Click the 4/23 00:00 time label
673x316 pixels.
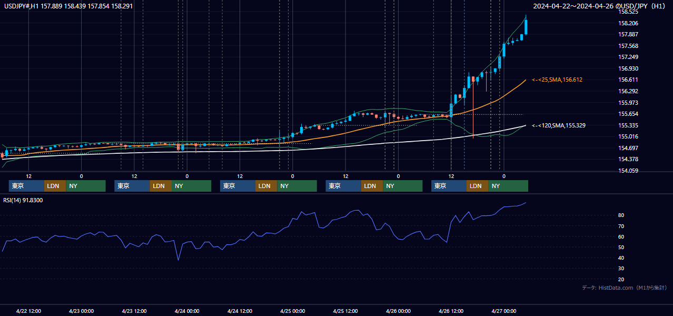[x=81, y=311]
